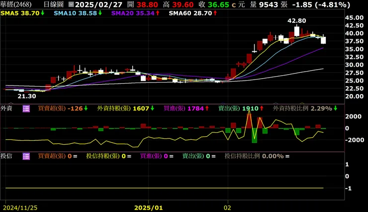Click the price change -1.85 (-4.81%)
This screenshot has height=212, width=368.
click(x=321, y=4)
